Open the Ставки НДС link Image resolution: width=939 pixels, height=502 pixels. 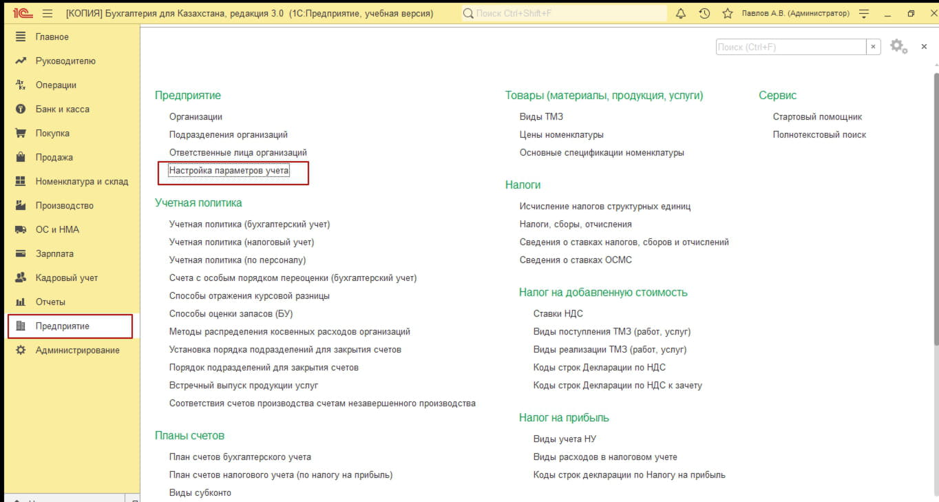point(558,313)
